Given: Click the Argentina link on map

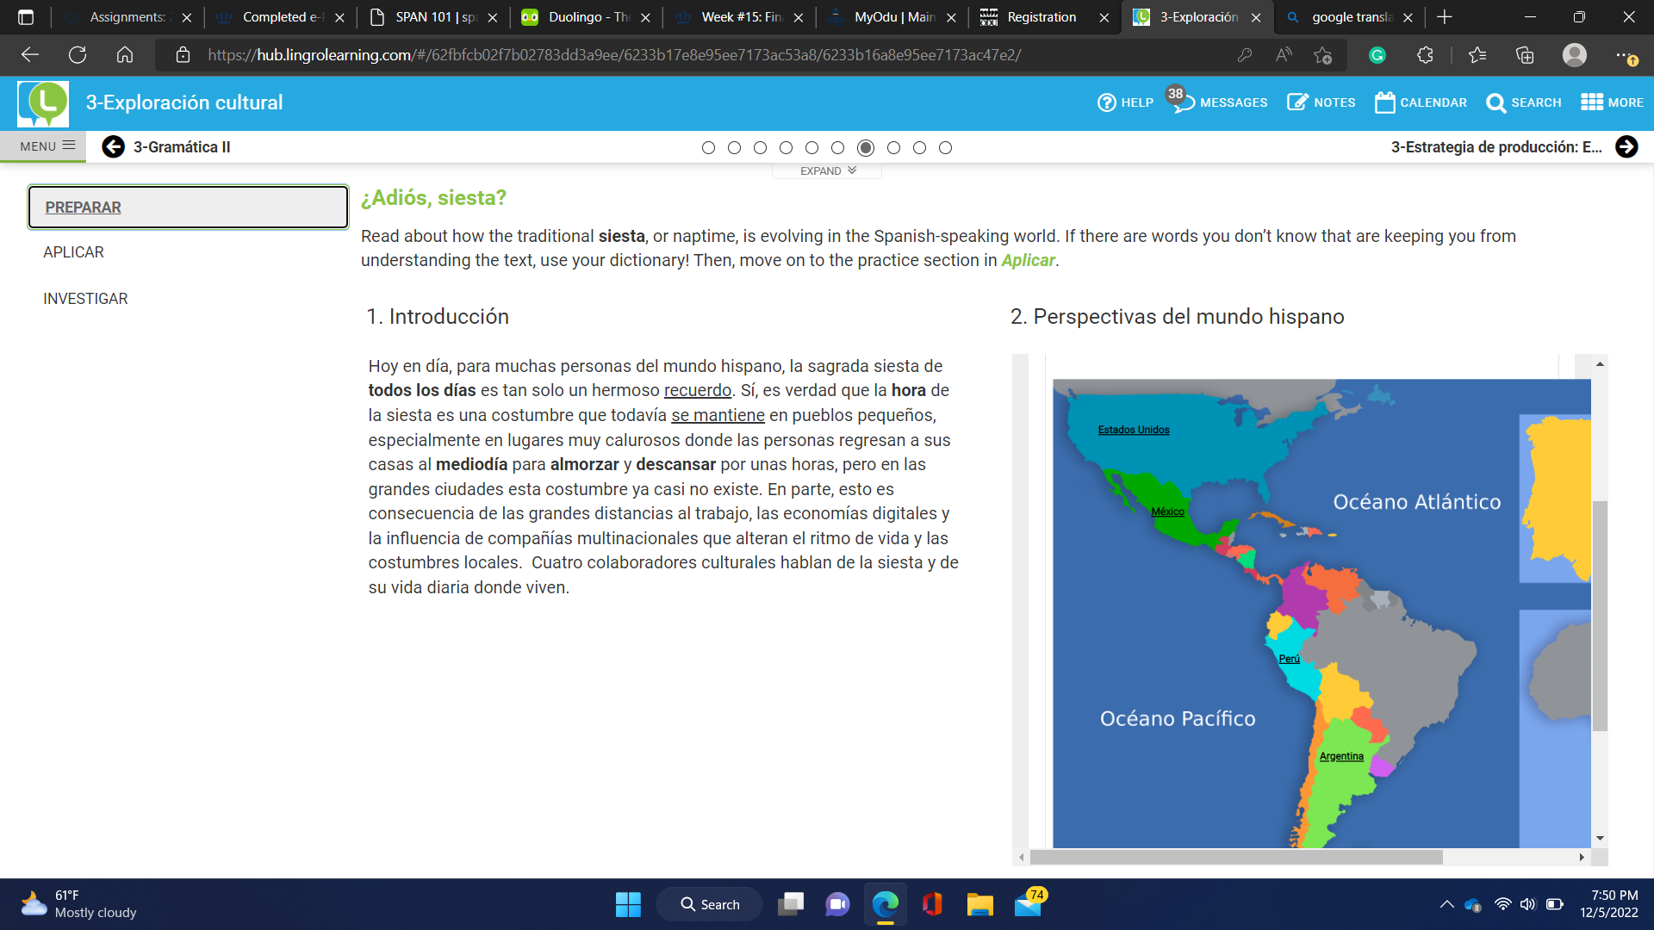Looking at the screenshot, I should [x=1341, y=756].
